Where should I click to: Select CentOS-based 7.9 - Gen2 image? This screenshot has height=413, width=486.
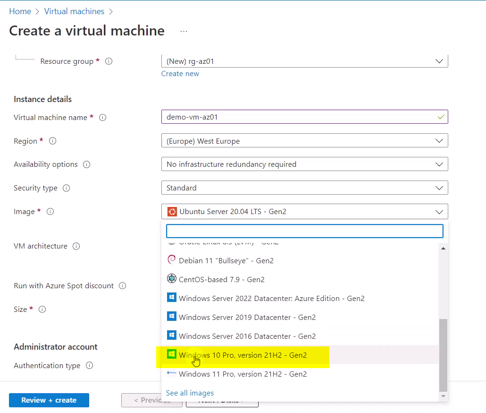pyautogui.click(x=300, y=280)
